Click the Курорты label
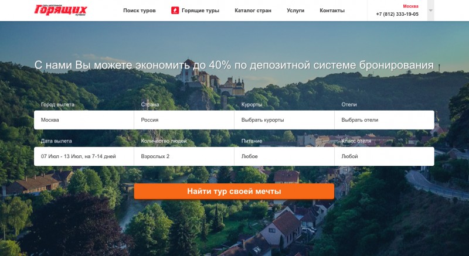The width and height of the screenshot is (469, 256). click(252, 104)
